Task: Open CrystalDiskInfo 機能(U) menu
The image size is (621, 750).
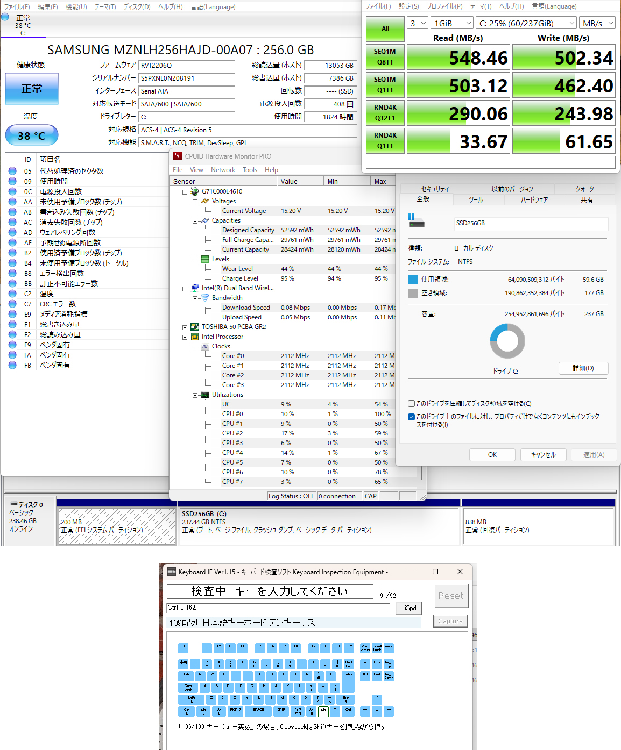Action: (x=76, y=7)
